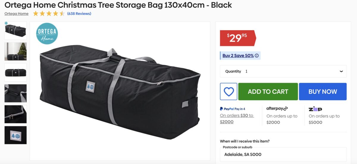Select thumbnail showing bag beside Christmas tree
This screenshot has width=357, height=164.
coord(15,52)
